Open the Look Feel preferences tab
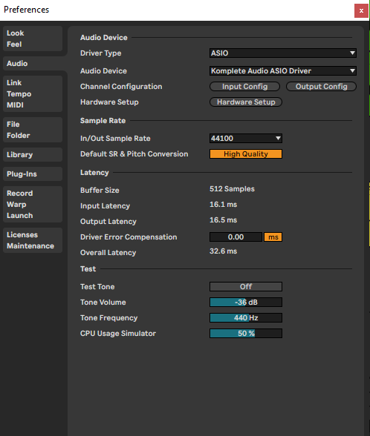The image size is (370, 436). pos(33,39)
